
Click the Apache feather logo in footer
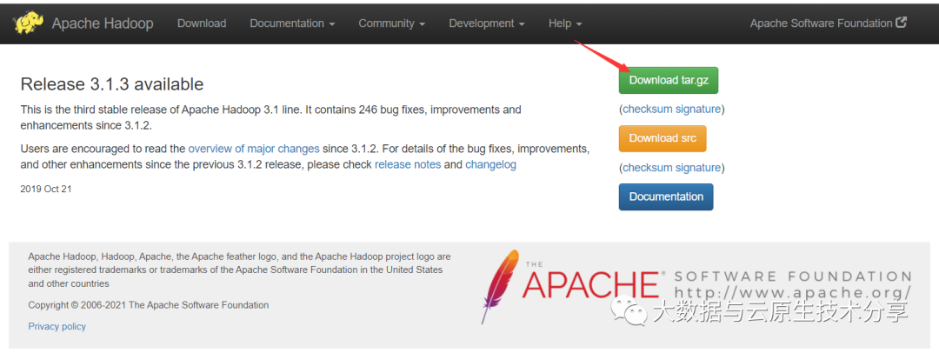pos(500,286)
